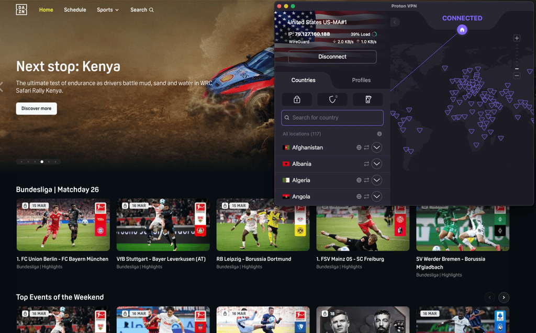The width and height of the screenshot is (536, 333).
Task: Expand Albania server list
Action: coord(377,164)
